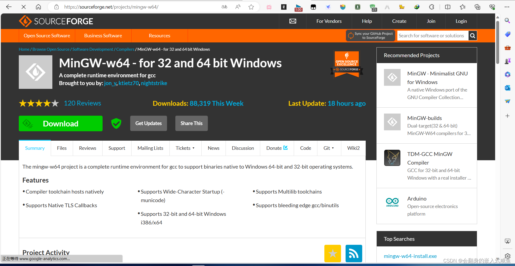
Task: Open Compilers breadcrumb link
Action: click(125, 49)
